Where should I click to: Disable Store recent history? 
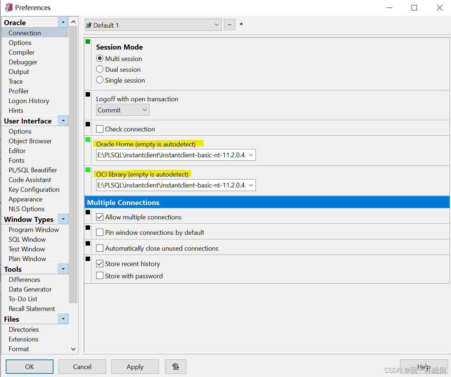(x=99, y=264)
